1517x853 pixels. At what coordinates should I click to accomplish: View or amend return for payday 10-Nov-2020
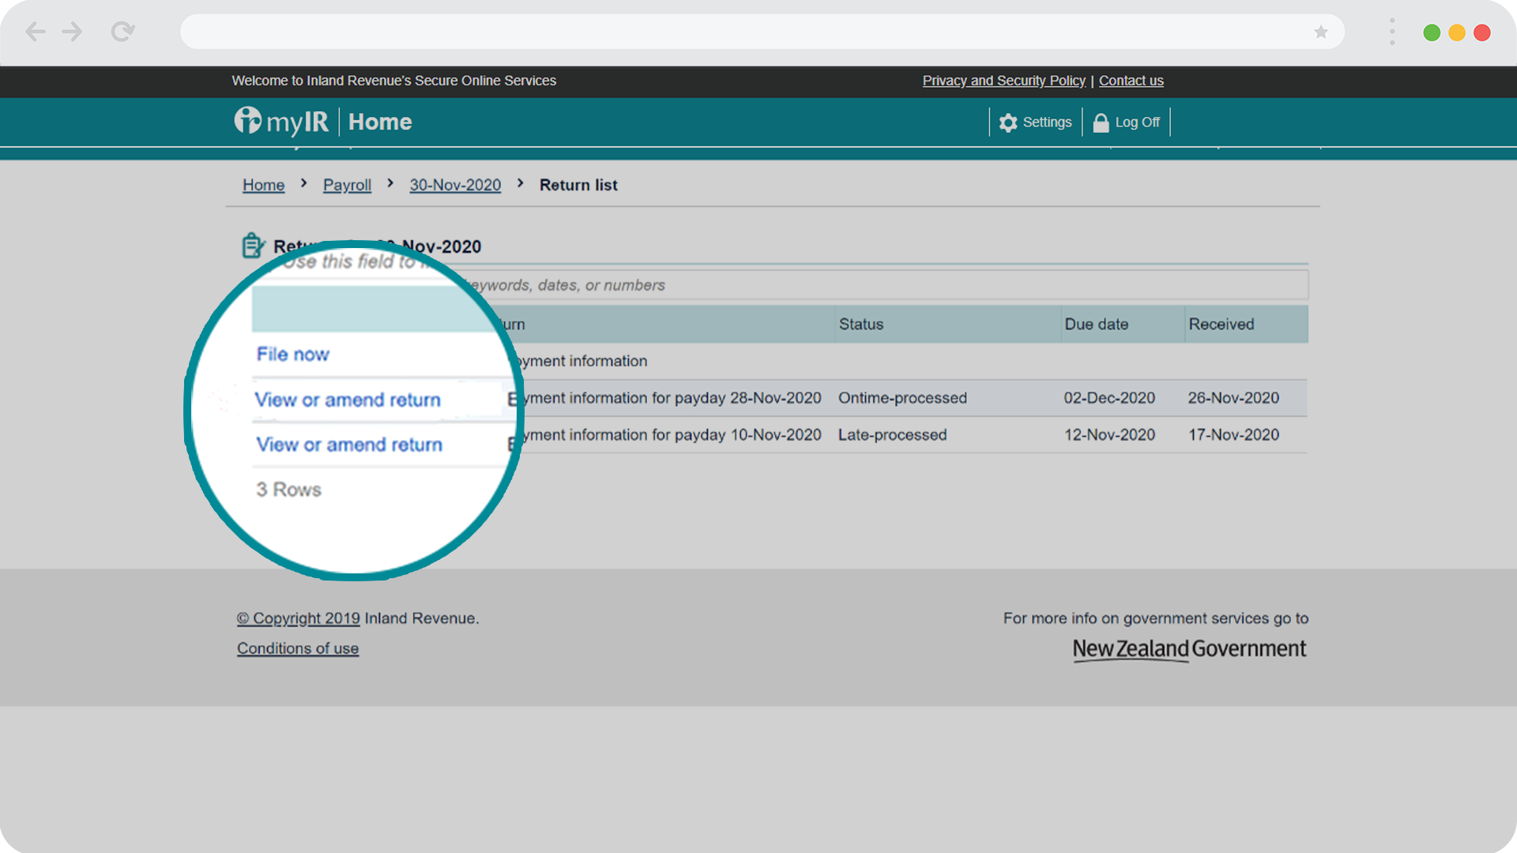tap(349, 445)
